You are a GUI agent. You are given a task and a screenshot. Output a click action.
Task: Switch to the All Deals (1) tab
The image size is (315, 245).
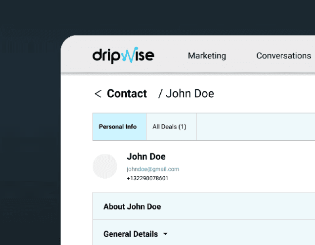click(171, 127)
